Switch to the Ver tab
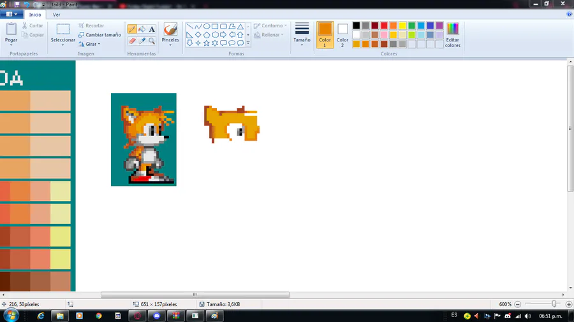This screenshot has height=322, width=574. point(56,15)
